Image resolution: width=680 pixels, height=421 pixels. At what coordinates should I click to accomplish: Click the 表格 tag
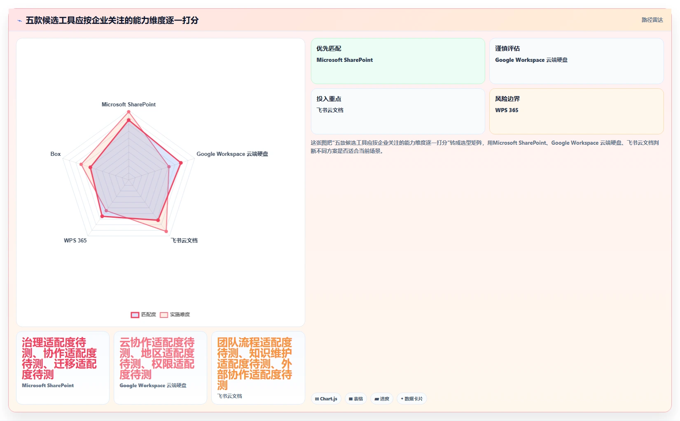(356, 399)
